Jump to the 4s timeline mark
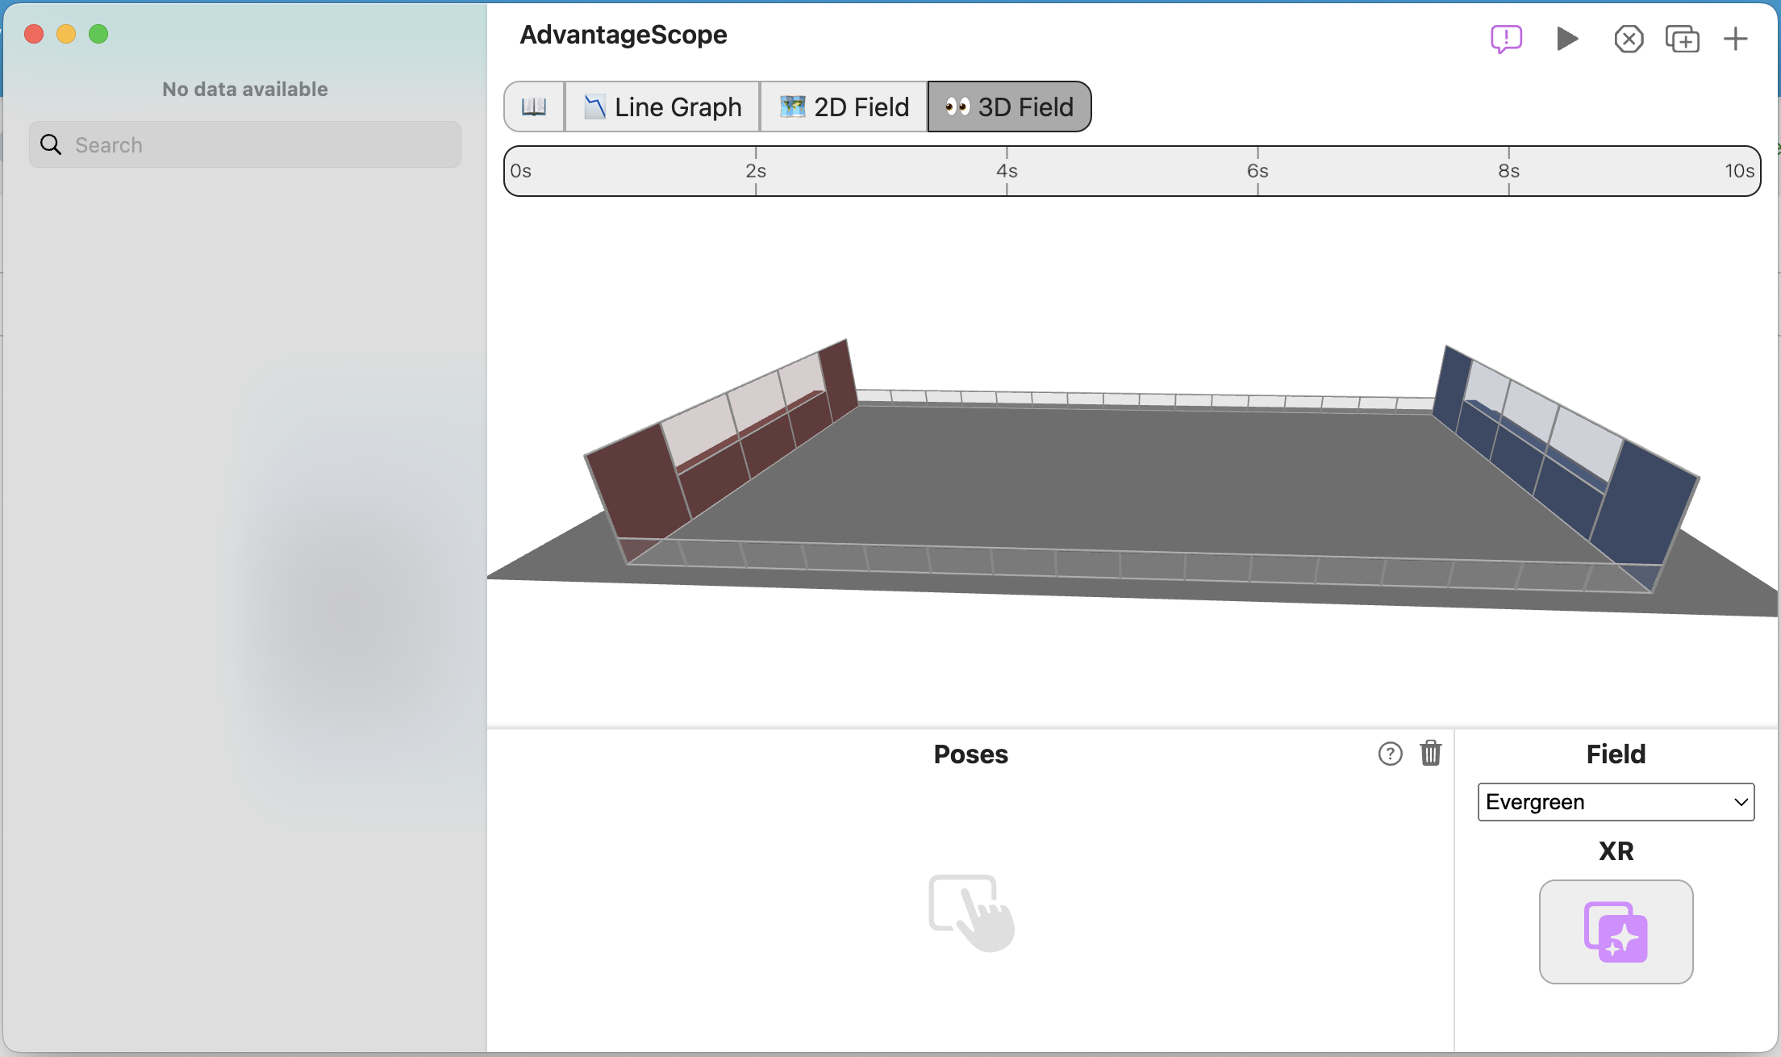Viewport: 1781px width, 1057px height. (1007, 171)
